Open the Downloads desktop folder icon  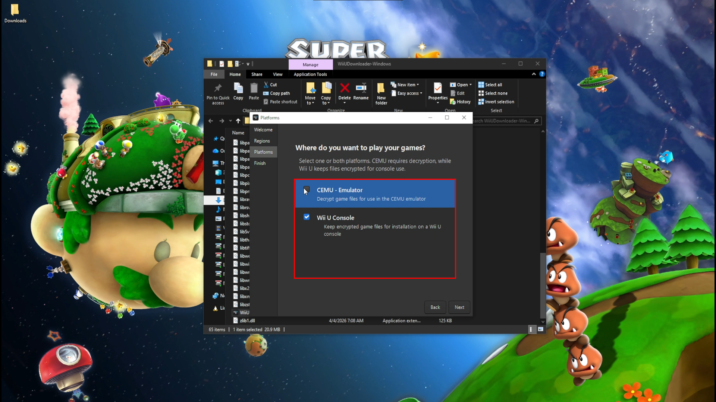coord(15,10)
